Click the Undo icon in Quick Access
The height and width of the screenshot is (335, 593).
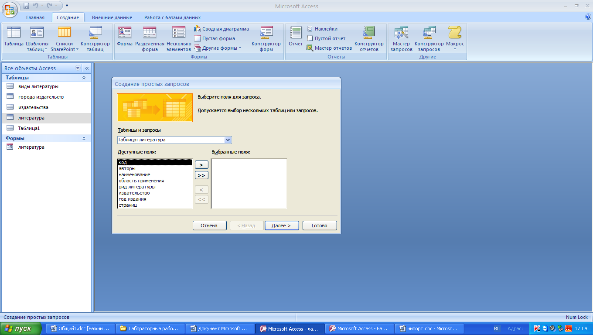click(x=36, y=6)
